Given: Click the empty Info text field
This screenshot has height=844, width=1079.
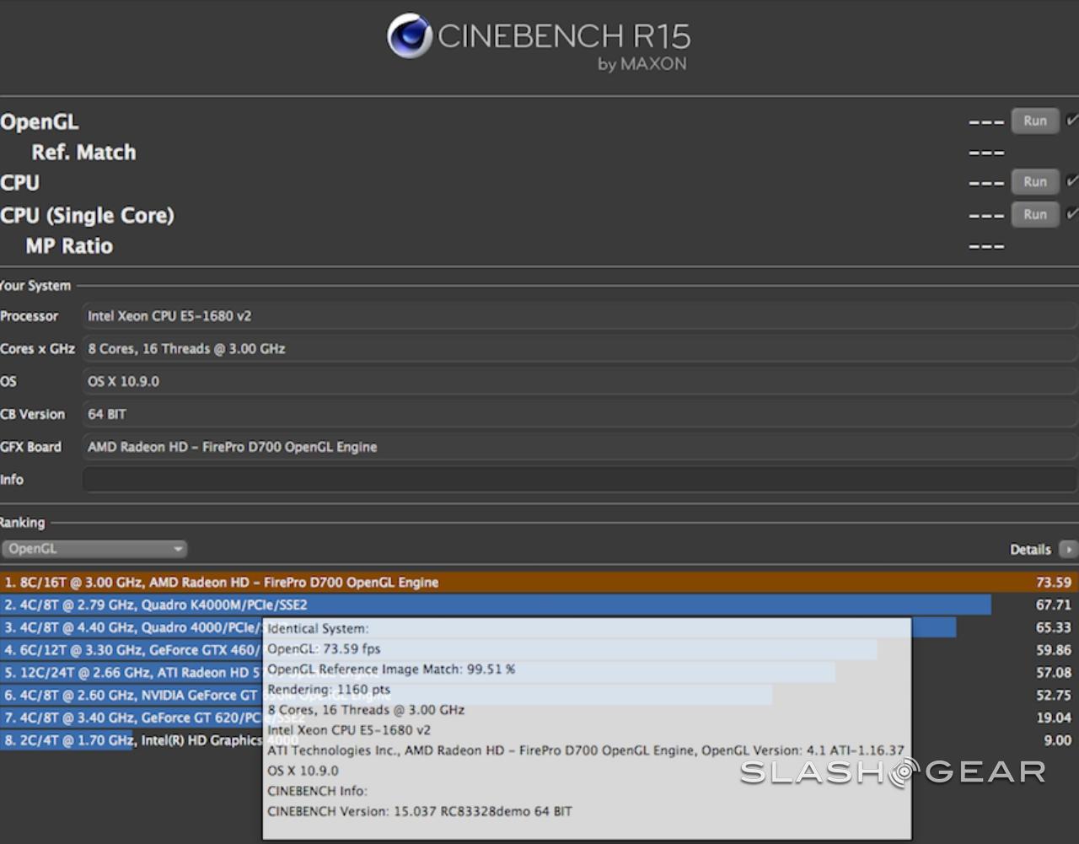Looking at the screenshot, I should pos(578,480).
